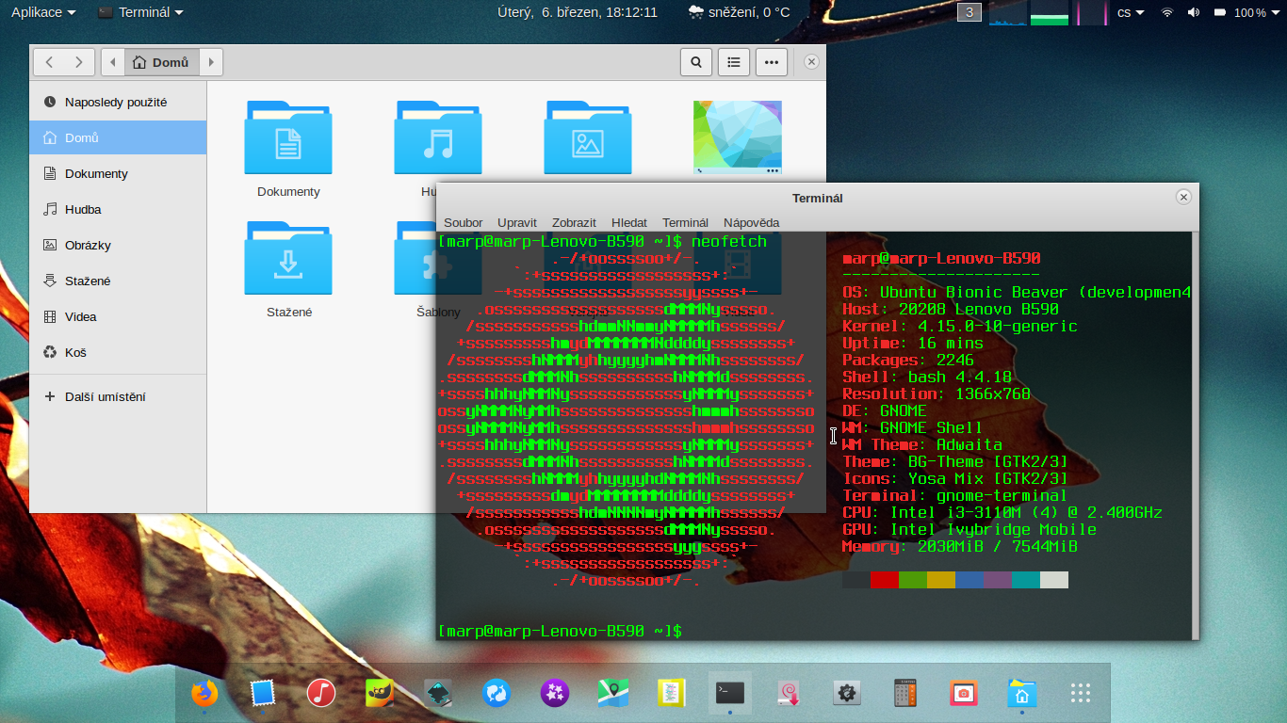The image size is (1287, 723).
Task: Select the Terminal icon in dock
Action: point(730,694)
